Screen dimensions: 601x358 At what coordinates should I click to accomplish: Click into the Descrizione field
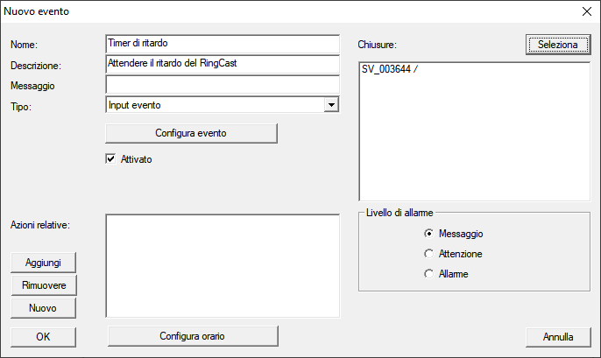tap(222, 64)
